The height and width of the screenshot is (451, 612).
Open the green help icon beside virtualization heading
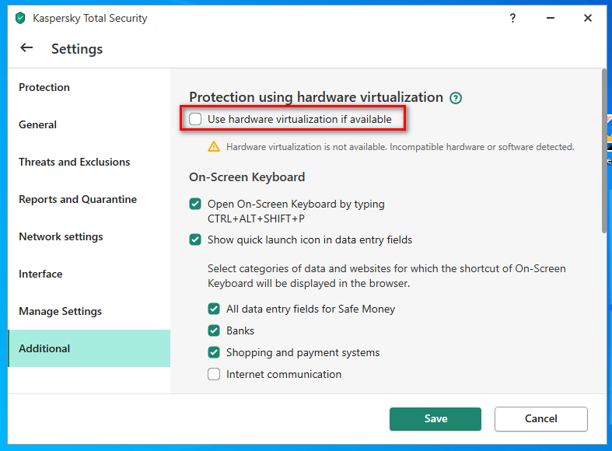(456, 98)
